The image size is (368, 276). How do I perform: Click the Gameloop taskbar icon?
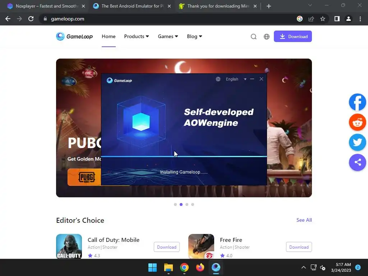click(216, 267)
